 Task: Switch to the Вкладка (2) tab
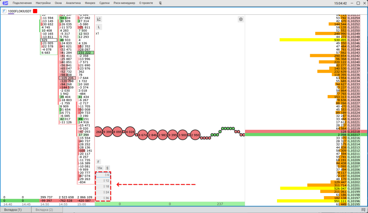pos(47,210)
